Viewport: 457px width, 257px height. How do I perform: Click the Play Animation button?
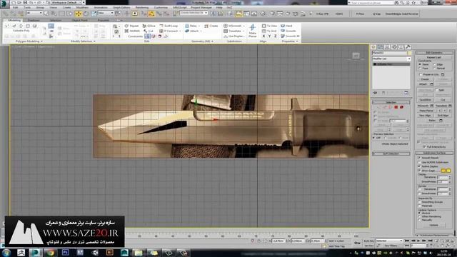418,241
